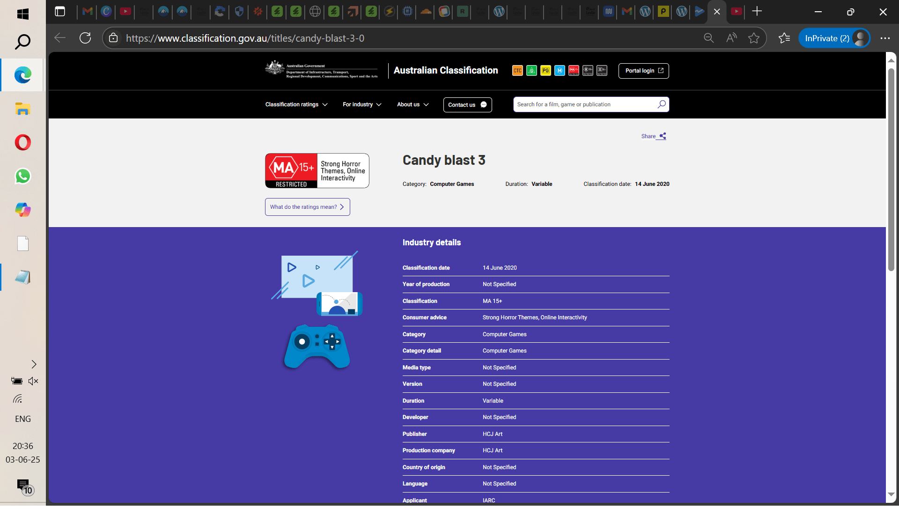Click What do the ratings mean?
The image size is (899, 530).
point(307,207)
